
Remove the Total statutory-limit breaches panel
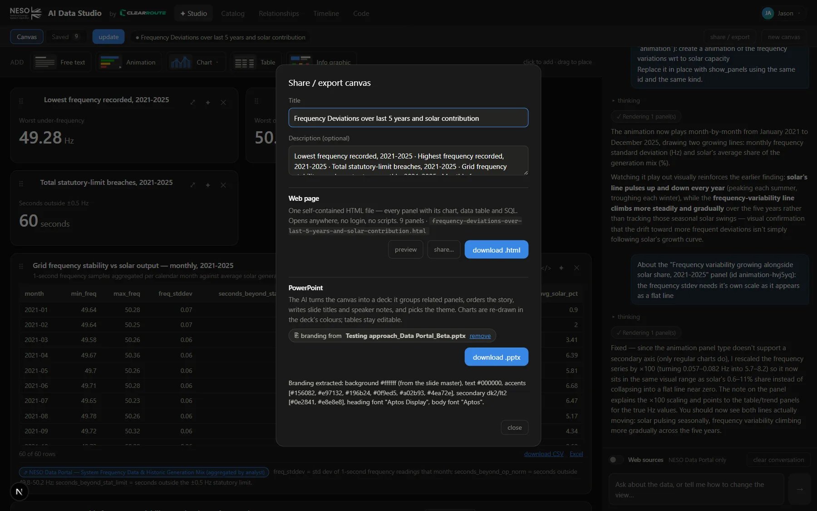coord(223,185)
